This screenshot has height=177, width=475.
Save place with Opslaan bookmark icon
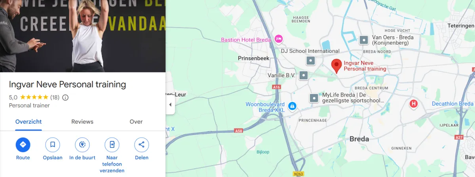coord(53,145)
